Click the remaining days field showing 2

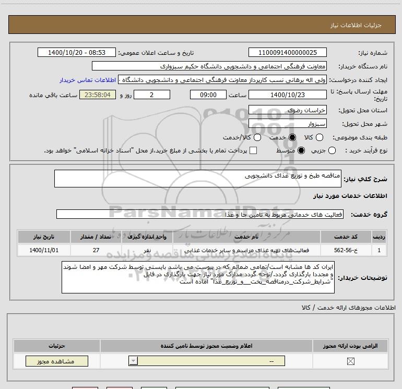tap(152, 95)
